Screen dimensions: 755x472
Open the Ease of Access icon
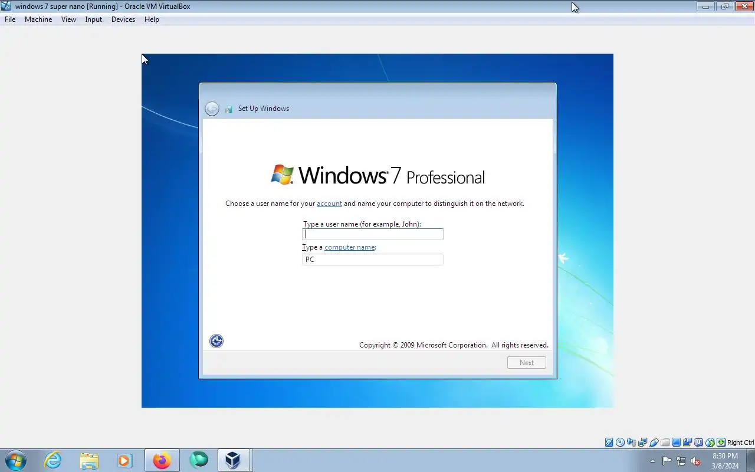[216, 341]
